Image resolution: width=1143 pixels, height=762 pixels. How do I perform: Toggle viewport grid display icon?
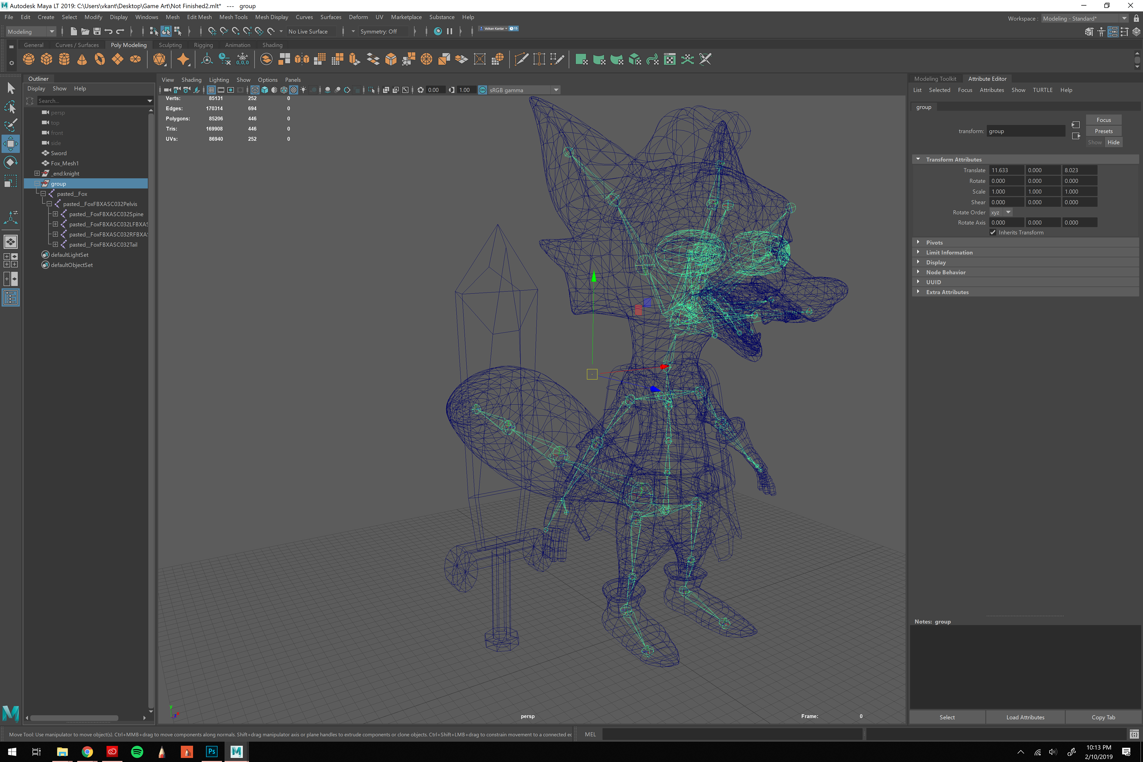[211, 90]
